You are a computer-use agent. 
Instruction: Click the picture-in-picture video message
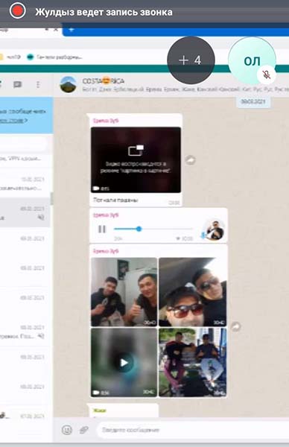(x=136, y=160)
